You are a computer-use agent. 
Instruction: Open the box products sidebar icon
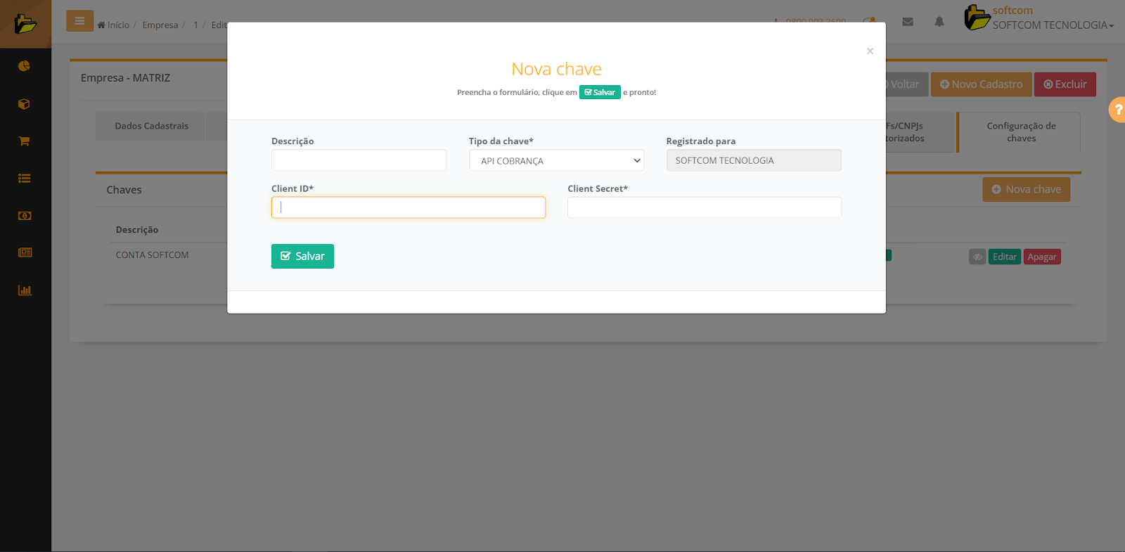click(x=25, y=104)
